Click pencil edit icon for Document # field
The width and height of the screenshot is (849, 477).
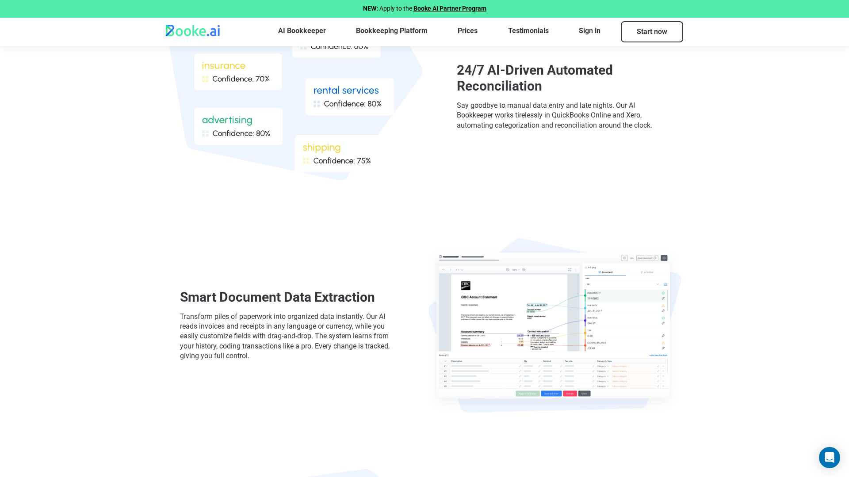(x=663, y=298)
